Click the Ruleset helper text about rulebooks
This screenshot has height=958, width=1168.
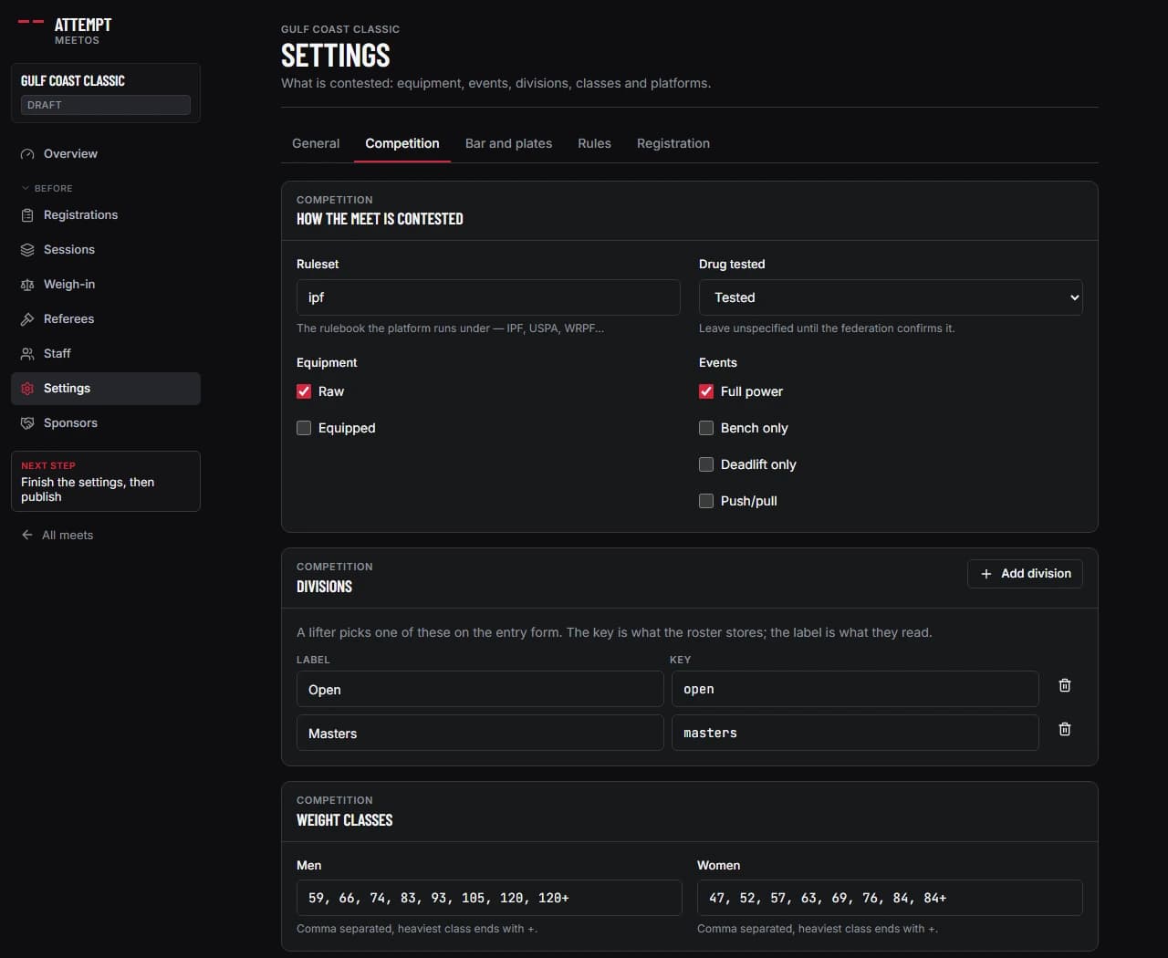coord(450,328)
